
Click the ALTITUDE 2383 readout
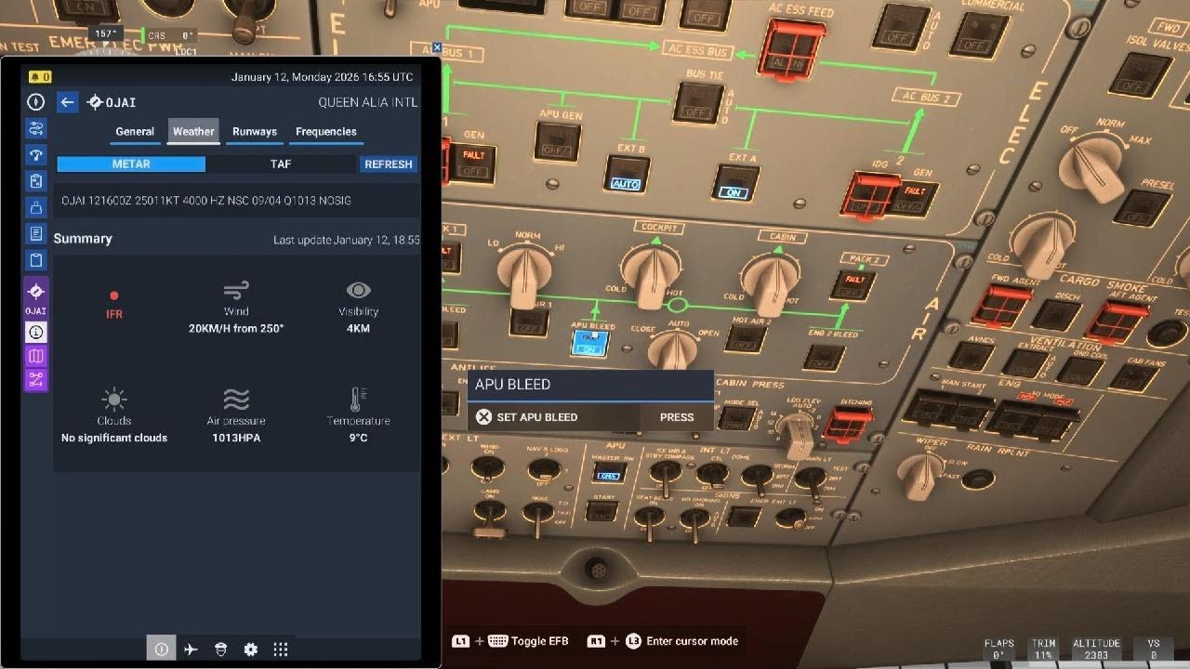[1096, 649]
